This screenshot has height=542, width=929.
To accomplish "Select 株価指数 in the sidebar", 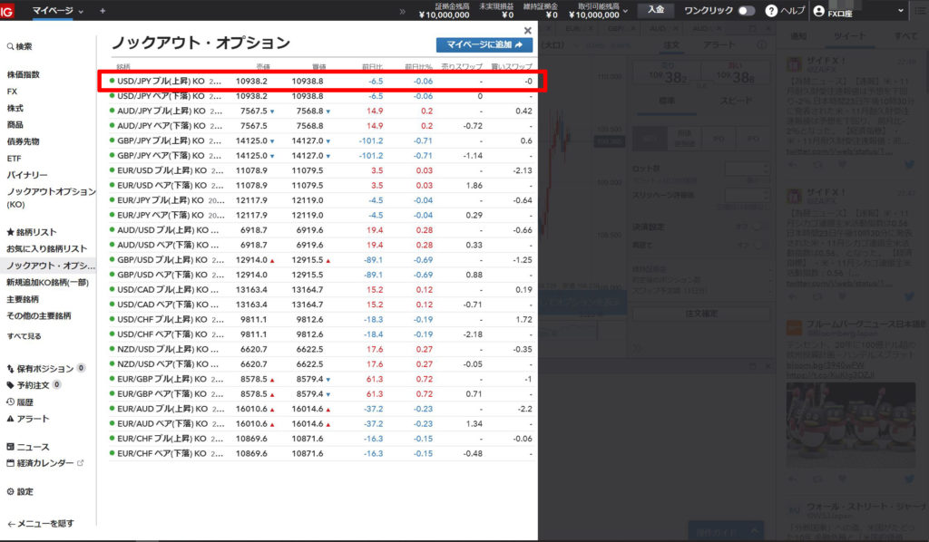I will click(x=23, y=74).
